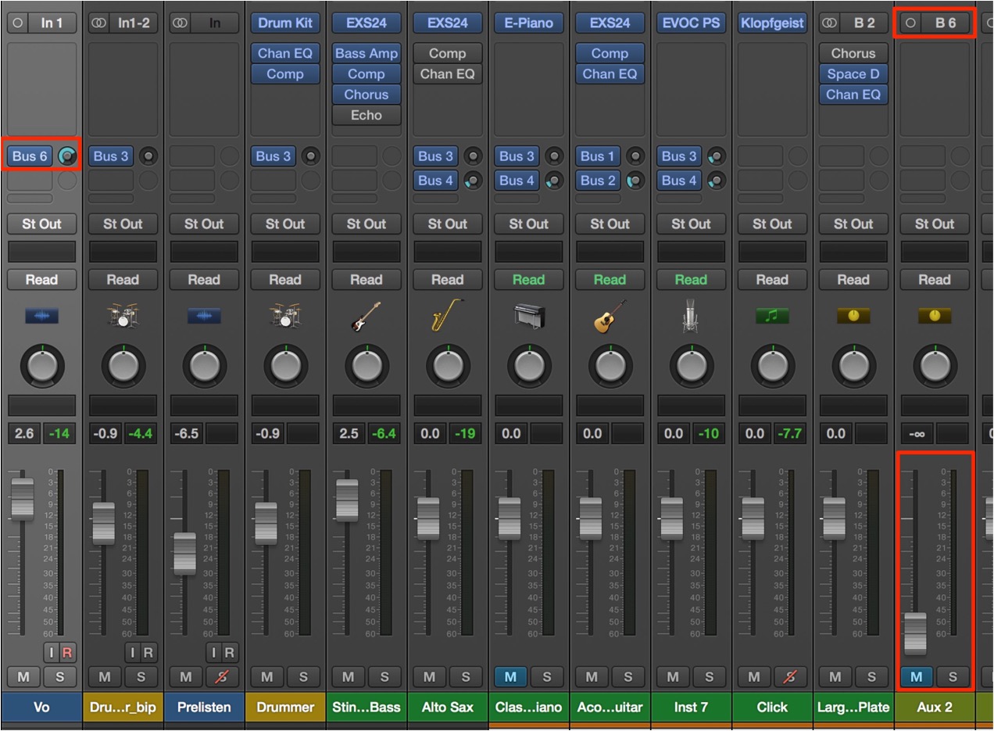994x731 pixels.
Task: Click the pan knob on Alto Sax strip
Action: click(x=448, y=366)
